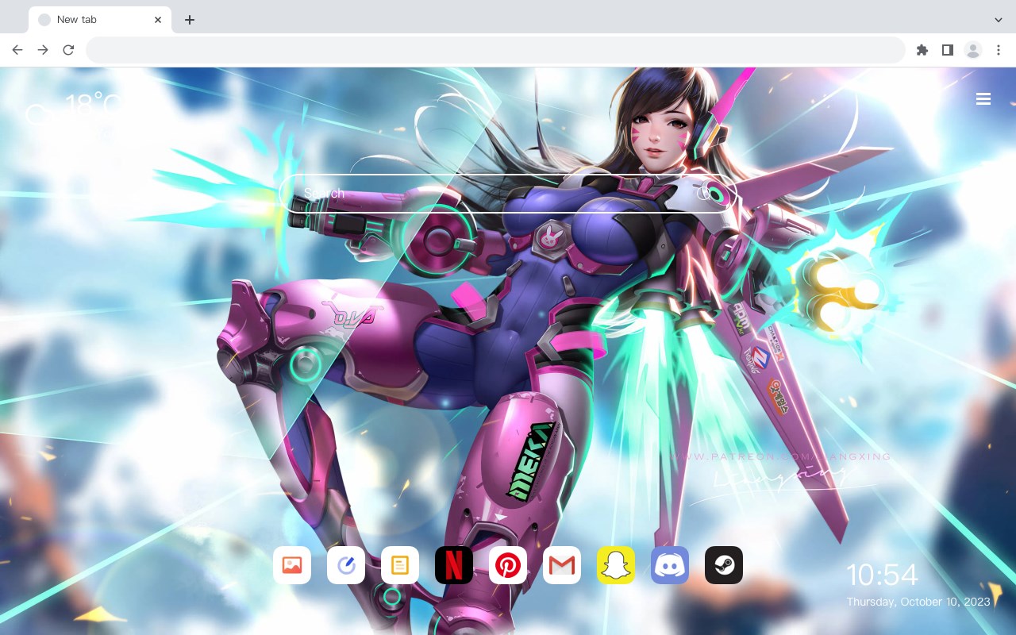Open the yellow to-do list shortcut
Viewport: 1016px width, 635px height.
click(x=400, y=565)
